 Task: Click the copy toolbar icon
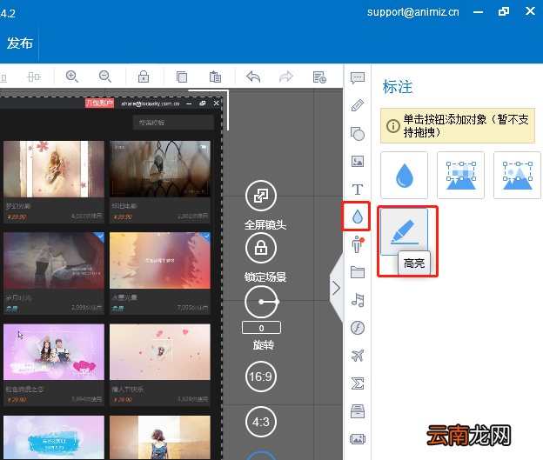(x=182, y=77)
